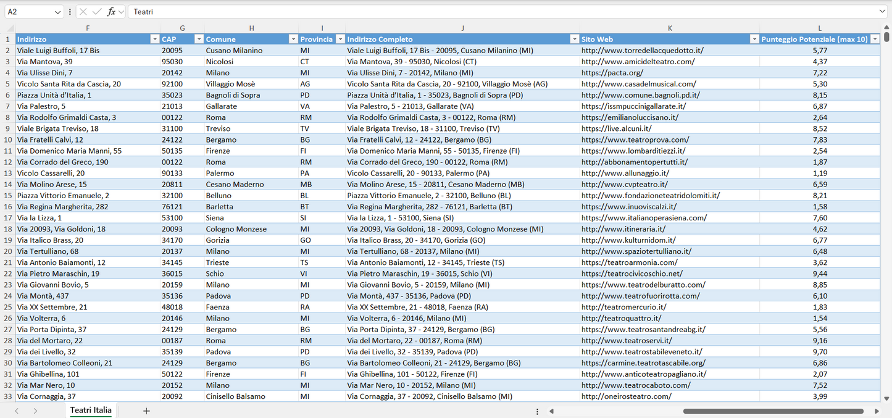Click the Enter checkmark icon in formula bar
Viewport: 892px width, 418px height.
[x=98, y=11]
